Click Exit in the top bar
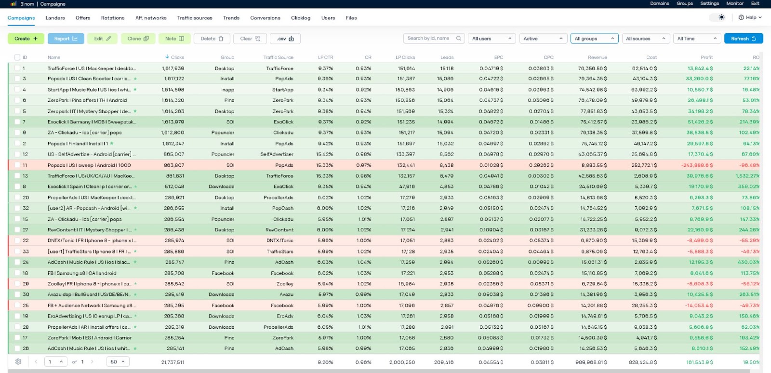Image resolution: width=771 pixels, height=373 pixels. (x=755, y=3)
